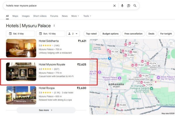Select the ₹1,282 hotel map pin
The width and height of the screenshot is (175, 116).
tap(133, 43)
